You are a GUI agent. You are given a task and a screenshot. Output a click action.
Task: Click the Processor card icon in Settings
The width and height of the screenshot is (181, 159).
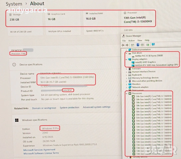click(x=125, y=13)
